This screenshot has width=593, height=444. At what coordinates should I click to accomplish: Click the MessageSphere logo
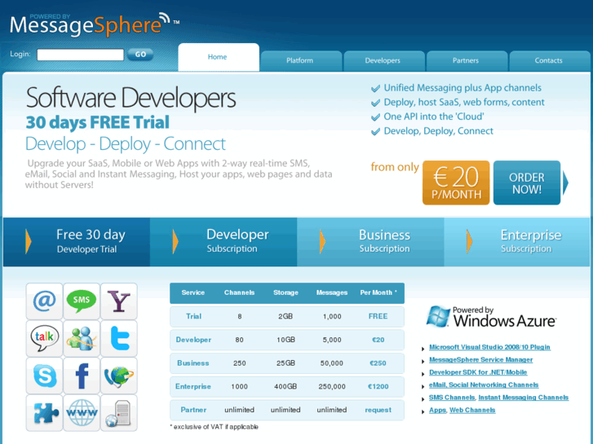pos(95,24)
